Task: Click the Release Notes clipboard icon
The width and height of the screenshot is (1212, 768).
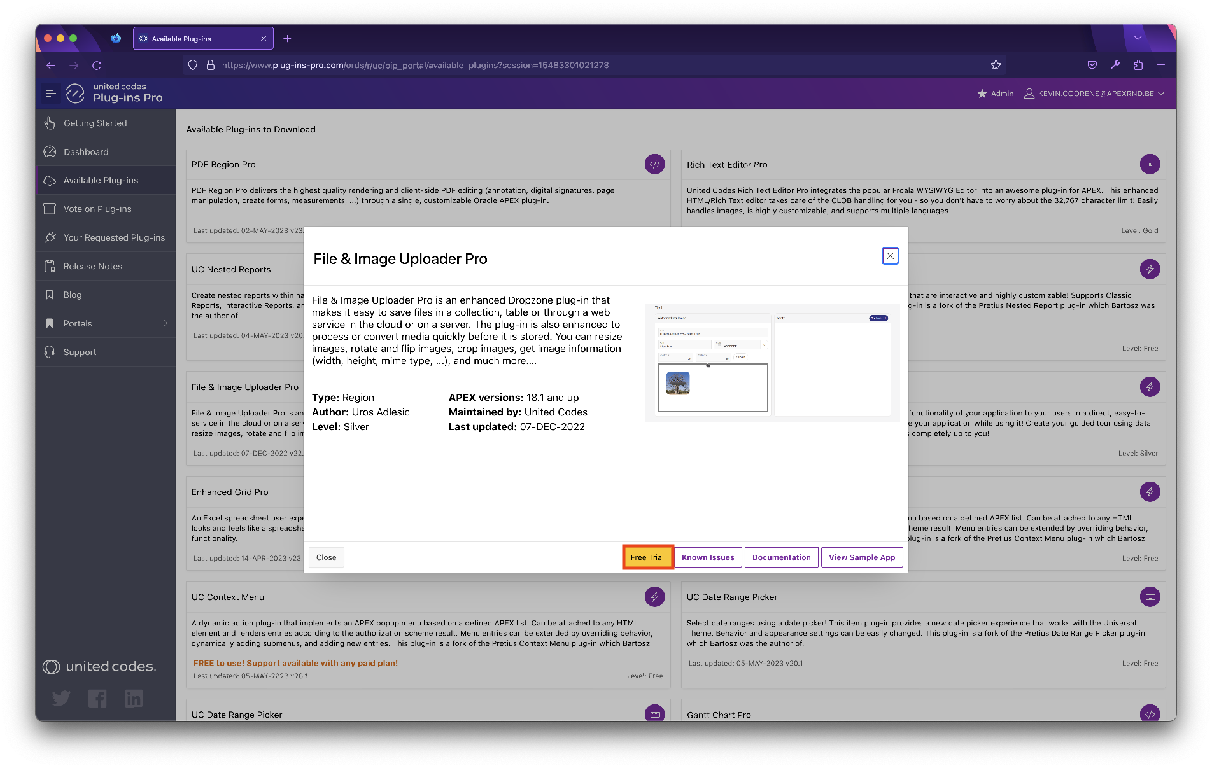Action: (x=50, y=266)
